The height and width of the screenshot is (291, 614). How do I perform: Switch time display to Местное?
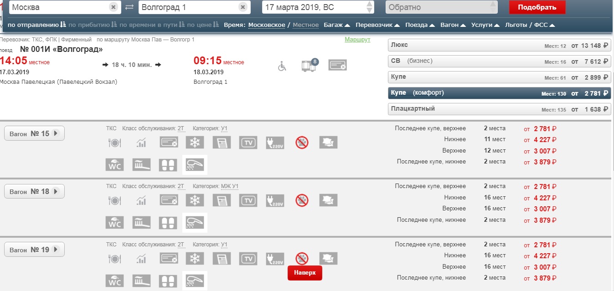305,25
